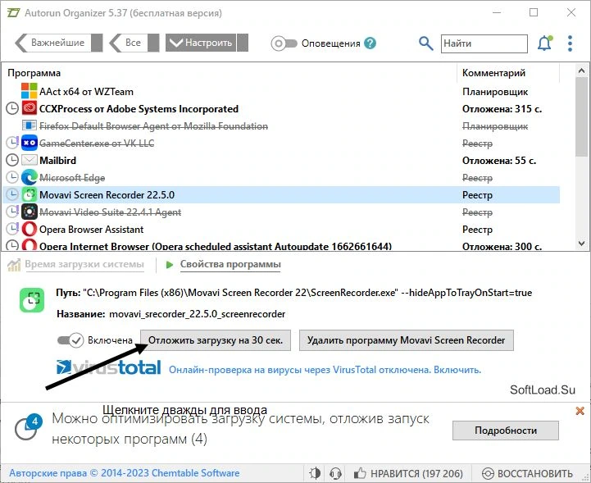591x483 pixels.
Task: Open the three-dot options menu
Action: 570,43
